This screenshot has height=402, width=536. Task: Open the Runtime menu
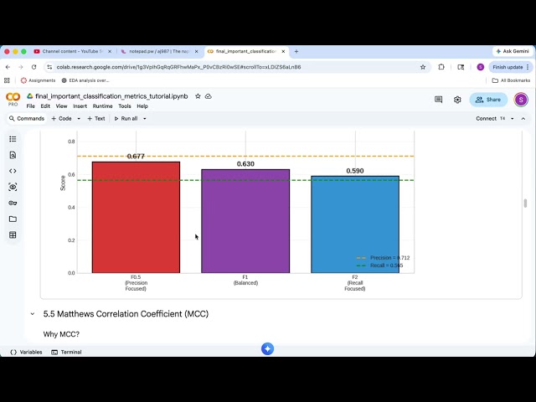pyautogui.click(x=102, y=106)
